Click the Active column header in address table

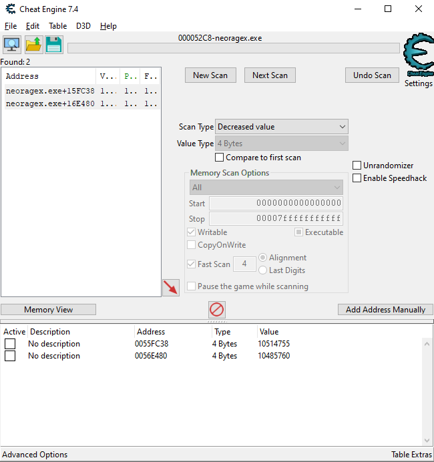14,332
